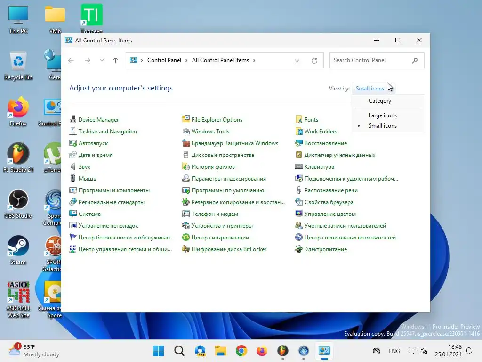482x362 pixels.
Task: Open Программы по умолчанию link
Action: pyautogui.click(x=228, y=190)
